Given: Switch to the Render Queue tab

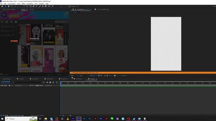Looking at the screenshot, I should (7, 79).
